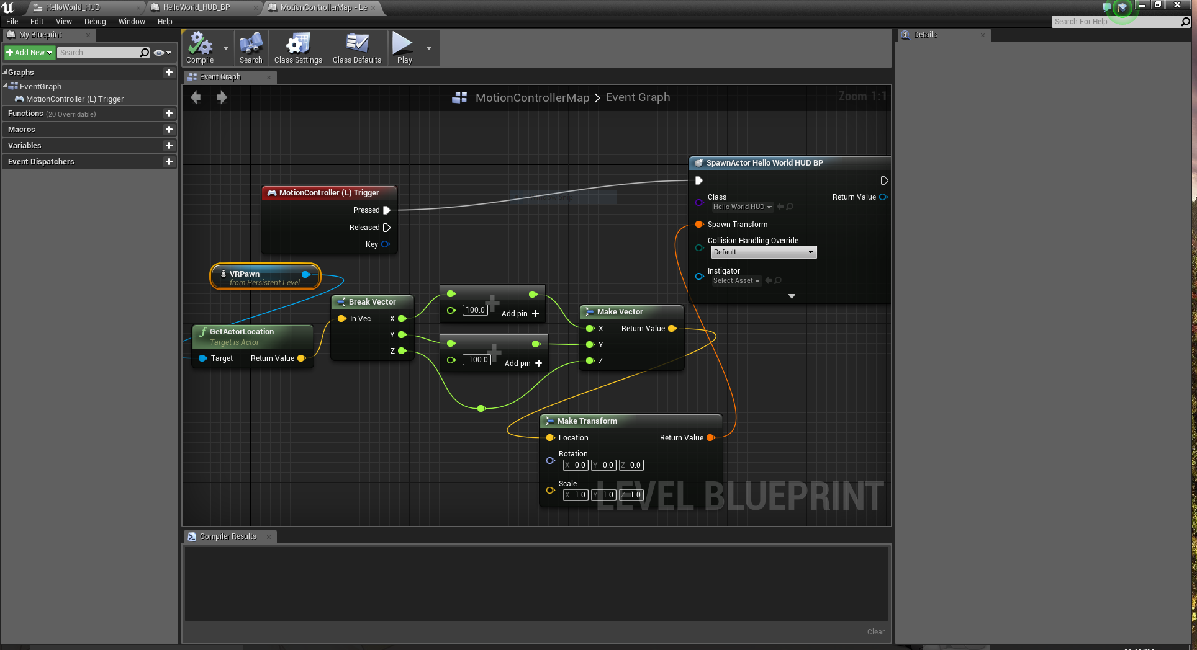Open Compile options dropdown arrow
1197x650 pixels.
tap(225, 48)
